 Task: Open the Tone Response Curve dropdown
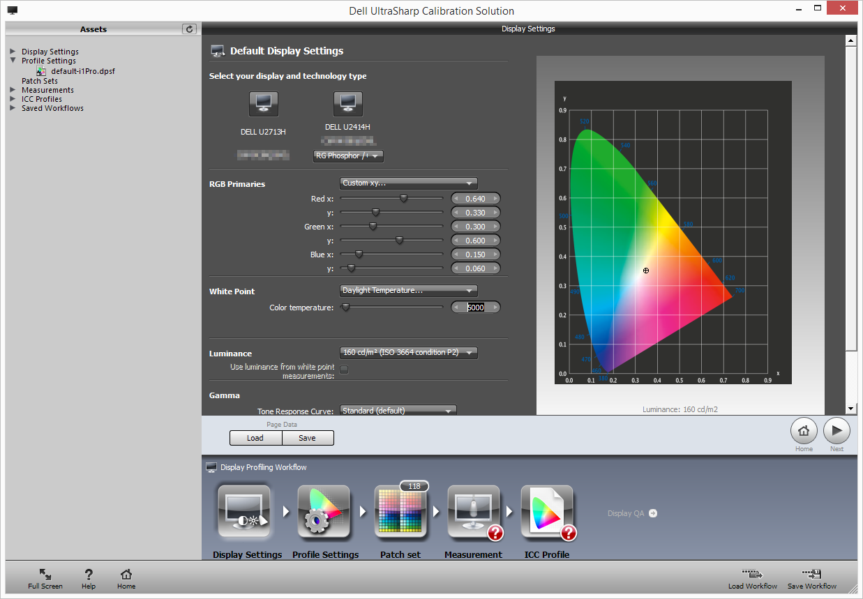tap(398, 411)
